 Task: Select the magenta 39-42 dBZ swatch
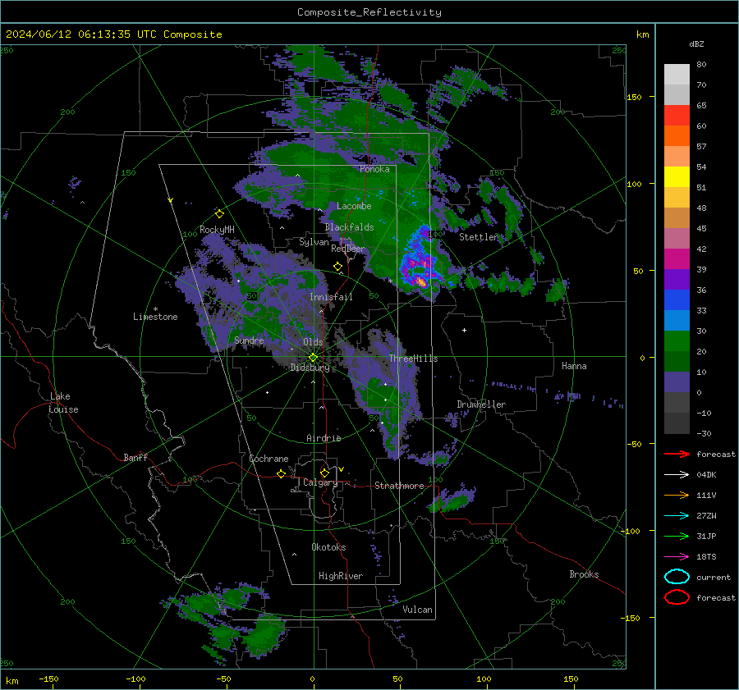(x=677, y=258)
